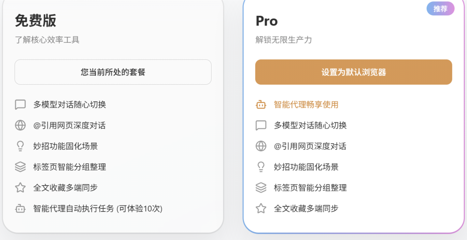467x240 pixels.
Task: Click the star icon in the Pro list
Action: point(261,209)
